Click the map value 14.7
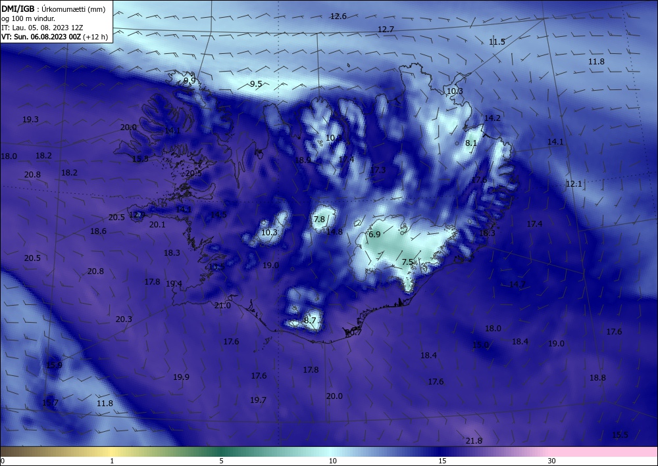 point(517,285)
